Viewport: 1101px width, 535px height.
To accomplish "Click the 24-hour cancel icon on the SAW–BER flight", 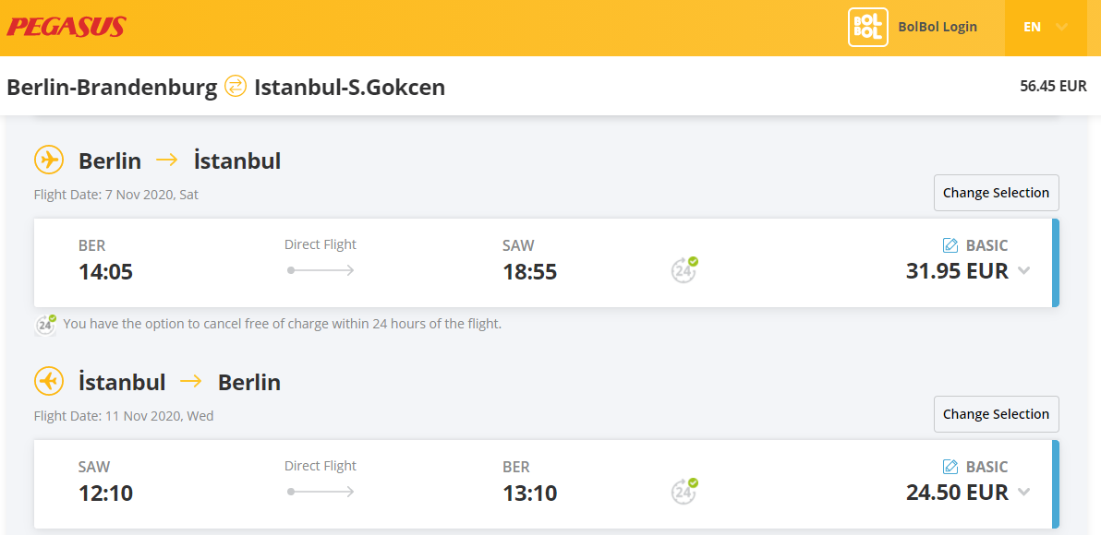I will tap(684, 491).
